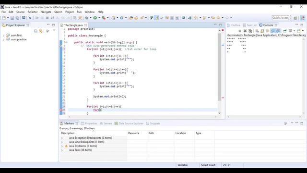307x173 pixels.
Task: Open the Navigate menu
Action: point(46,12)
